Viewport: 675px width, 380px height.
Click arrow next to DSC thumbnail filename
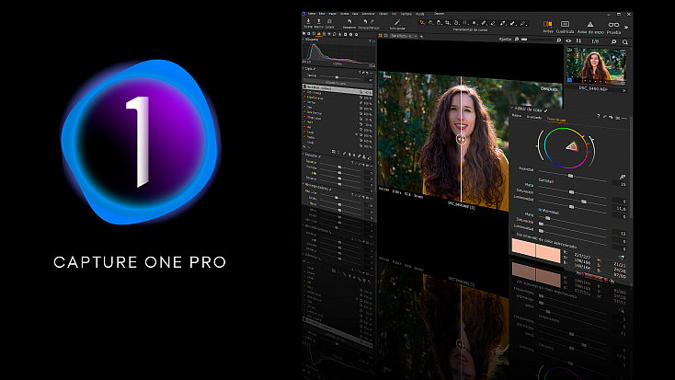pyautogui.click(x=624, y=91)
